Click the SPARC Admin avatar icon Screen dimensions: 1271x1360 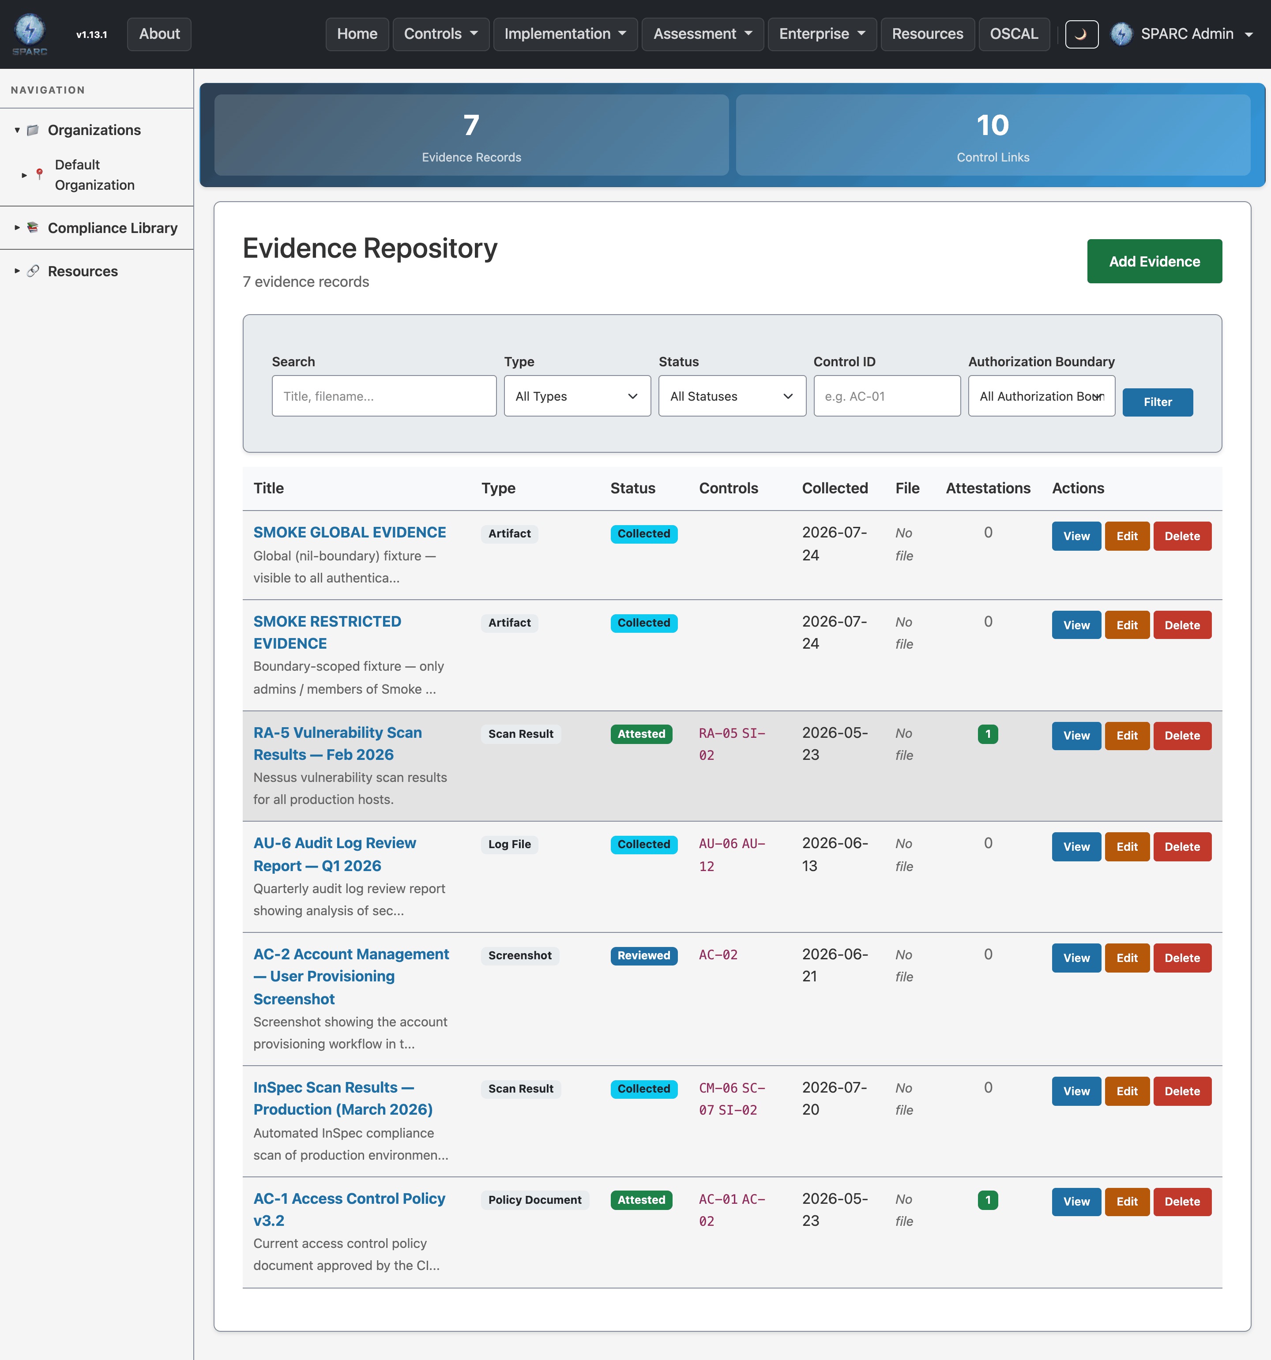pyautogui.click(x=1121, y=34)
